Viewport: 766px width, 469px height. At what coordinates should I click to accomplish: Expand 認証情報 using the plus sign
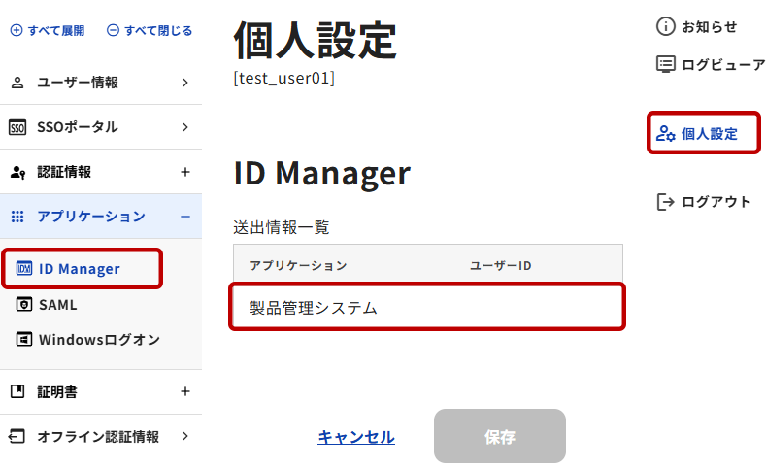[185, 172]
